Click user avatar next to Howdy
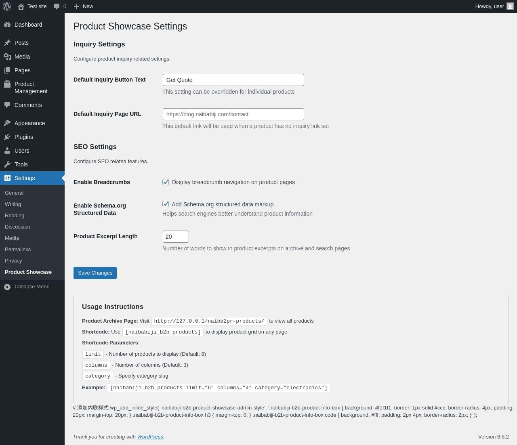517x445 pixels. coord(510,6)
